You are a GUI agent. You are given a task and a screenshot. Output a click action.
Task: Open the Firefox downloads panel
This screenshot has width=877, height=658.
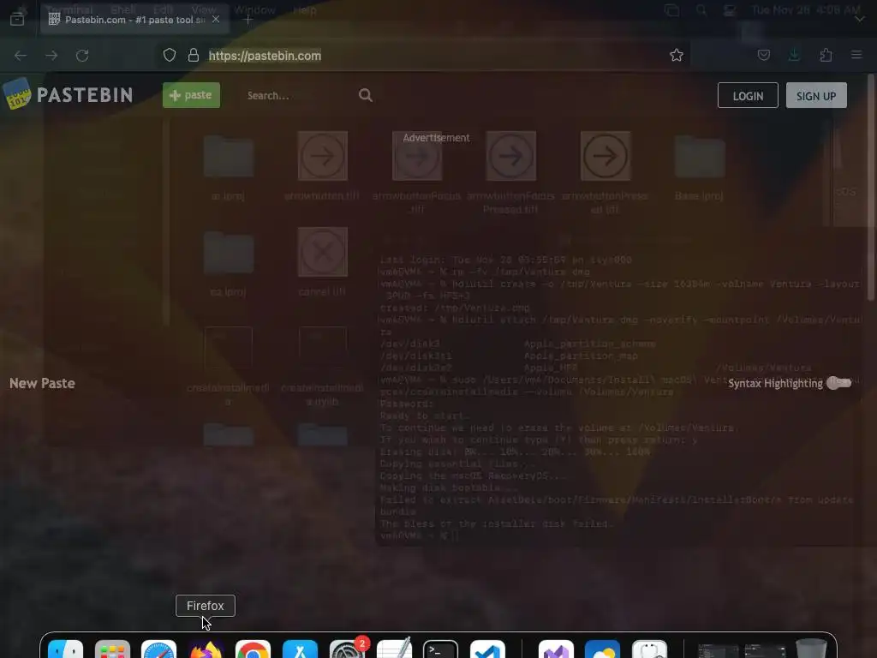click(794, 55)
